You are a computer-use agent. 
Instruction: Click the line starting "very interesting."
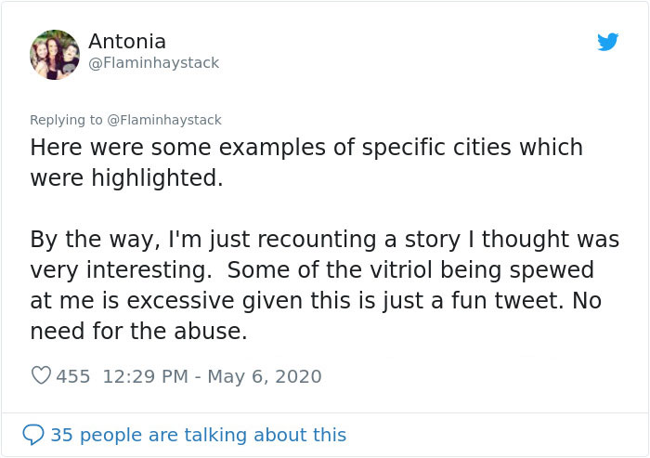click(312, 269)
